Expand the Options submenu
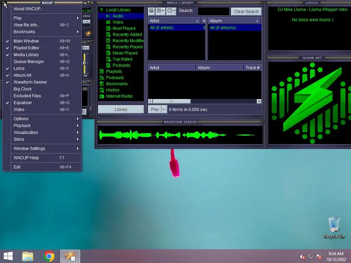Screen dimensions: 351x263 pyautogui.click(x=42, y=119)
